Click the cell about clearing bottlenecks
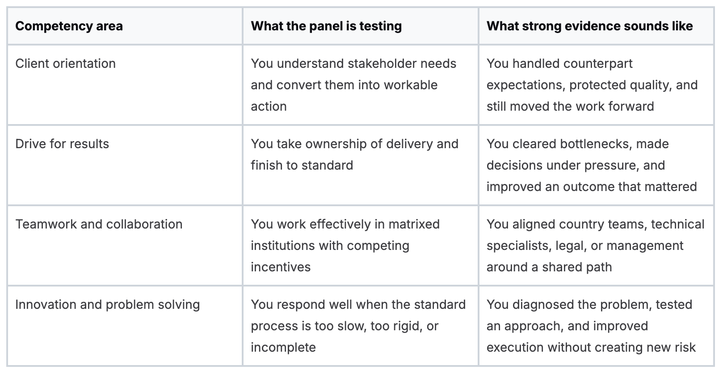Image resolution: width=723 pixels, height=374 pixels. tap(591, 165)
